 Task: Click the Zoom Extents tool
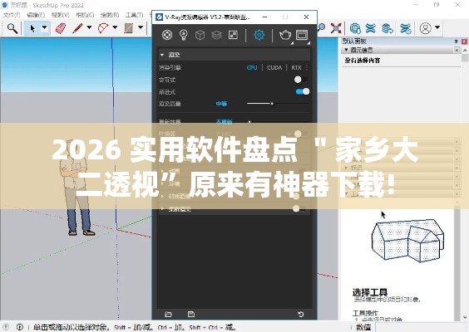[x=336, y=28]
